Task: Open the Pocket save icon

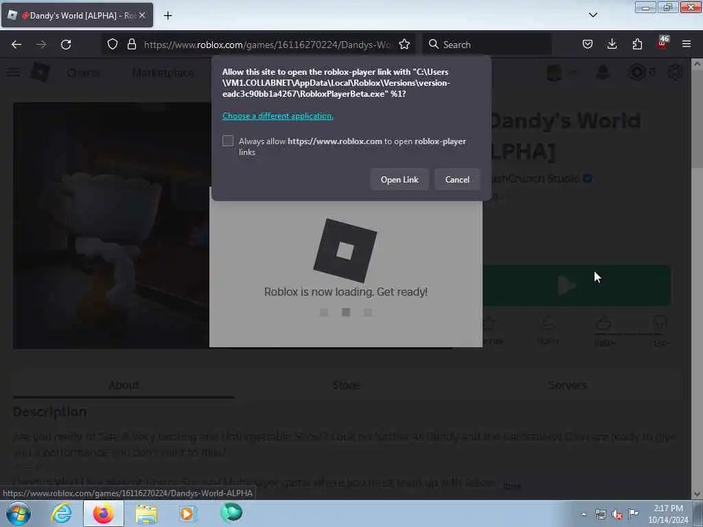Action: pyautogui.click(x=588, y=45)
